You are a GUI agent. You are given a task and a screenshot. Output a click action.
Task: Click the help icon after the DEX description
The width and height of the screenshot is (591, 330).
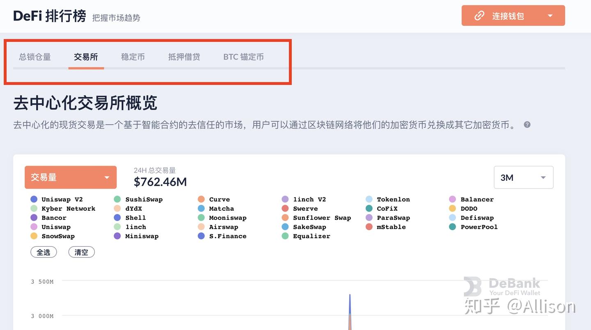click(527, 124)
